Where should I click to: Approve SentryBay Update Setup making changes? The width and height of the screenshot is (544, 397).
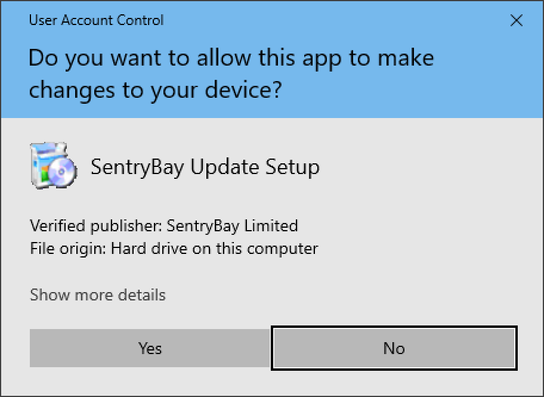point(150,348)
